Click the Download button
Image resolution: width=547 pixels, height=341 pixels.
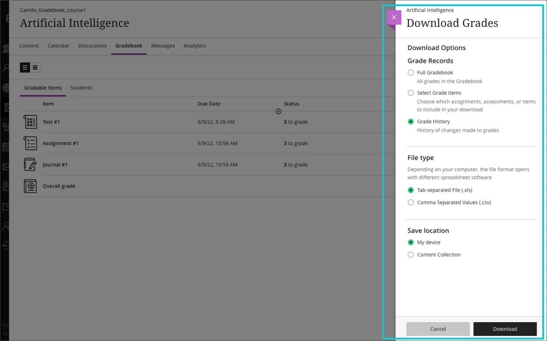click(x=505, y=329)
